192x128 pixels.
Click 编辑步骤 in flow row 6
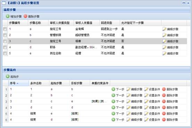pos(134,120)
